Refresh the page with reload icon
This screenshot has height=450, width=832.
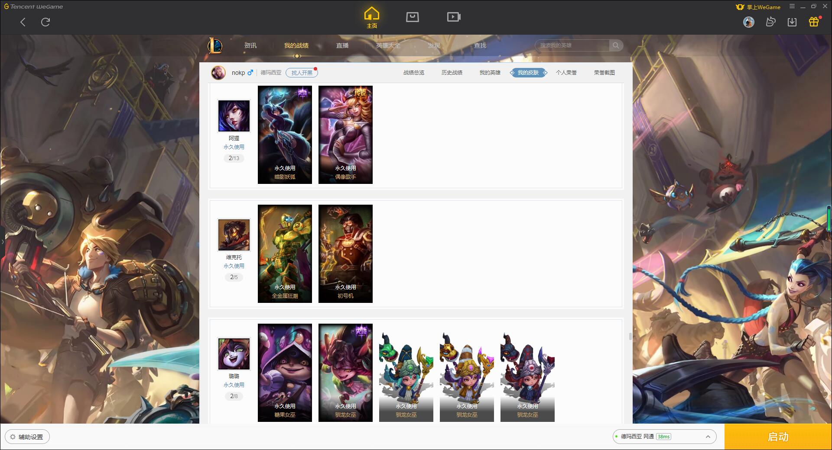pyautogui.click(x=45, y=22)
